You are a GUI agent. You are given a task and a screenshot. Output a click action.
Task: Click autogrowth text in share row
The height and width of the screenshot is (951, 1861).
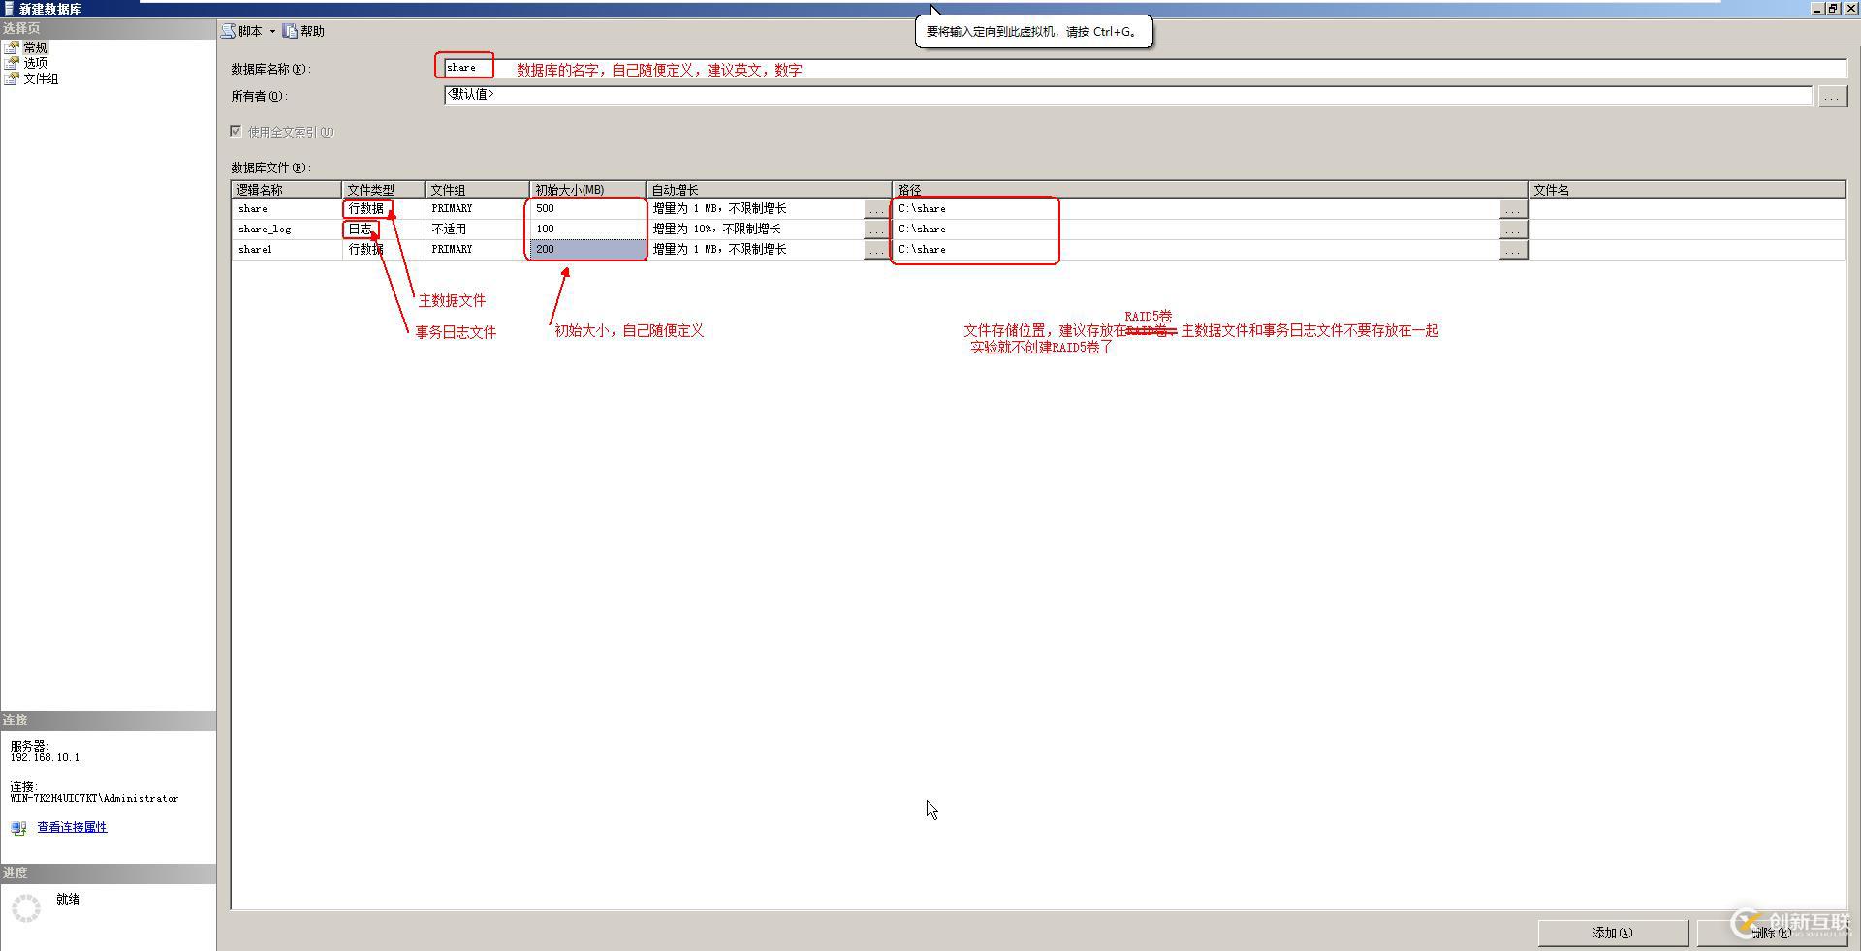tap(719, 209)
